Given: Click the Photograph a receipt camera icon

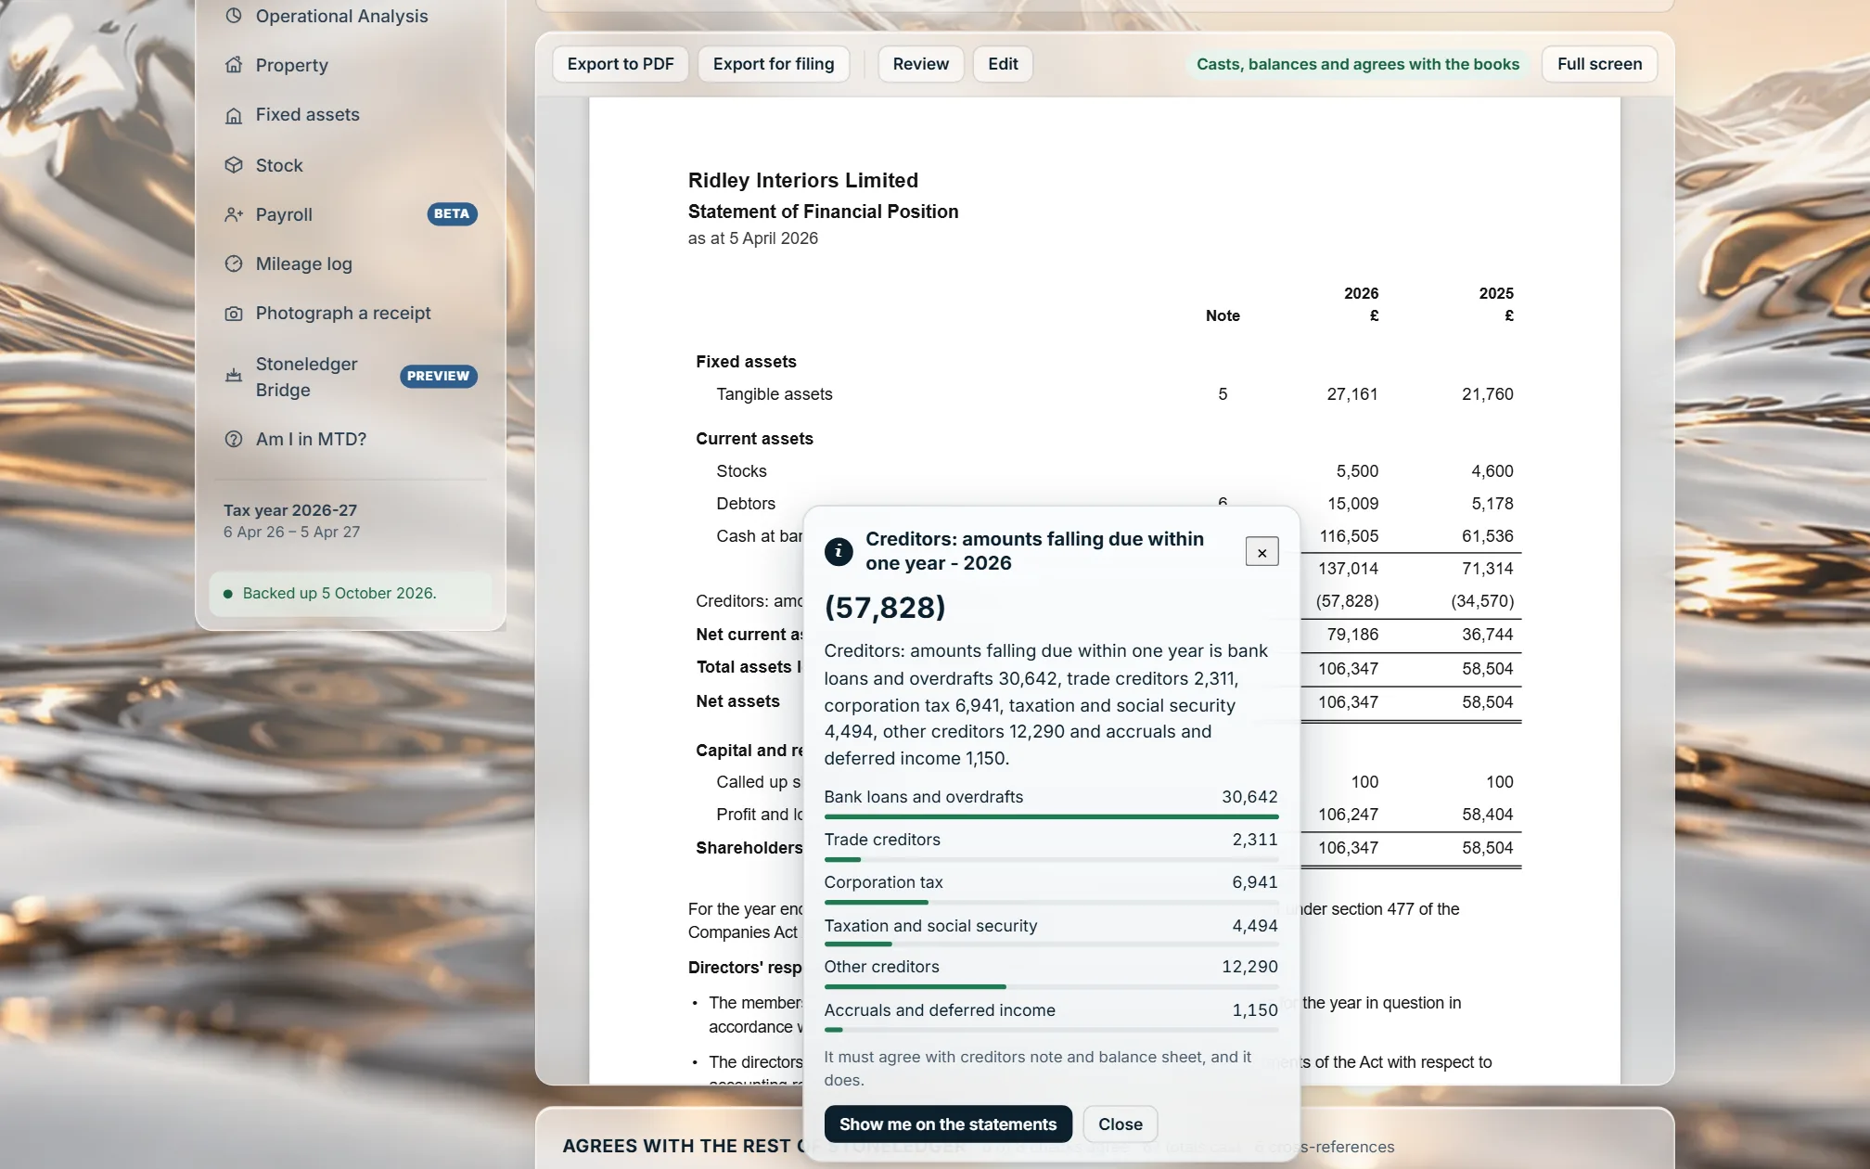Looking at the screenshot, I should pyautogui.click(x=234, y=314).
